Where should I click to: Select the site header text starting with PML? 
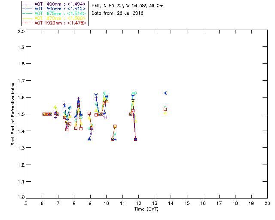[x=128, y=6]
